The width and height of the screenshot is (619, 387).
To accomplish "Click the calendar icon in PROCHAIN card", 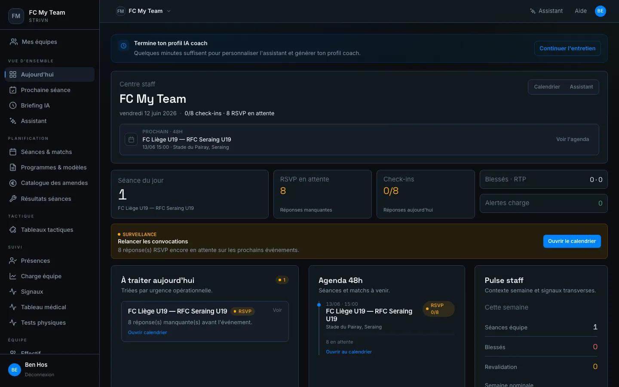I will [131, 139].
